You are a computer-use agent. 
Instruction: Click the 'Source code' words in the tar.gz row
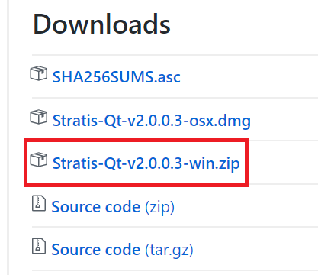pyautogui.click(x=95, y=250)
